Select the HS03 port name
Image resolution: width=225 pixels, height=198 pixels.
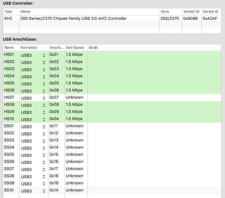pyautogui.click(x=9, y=69)
